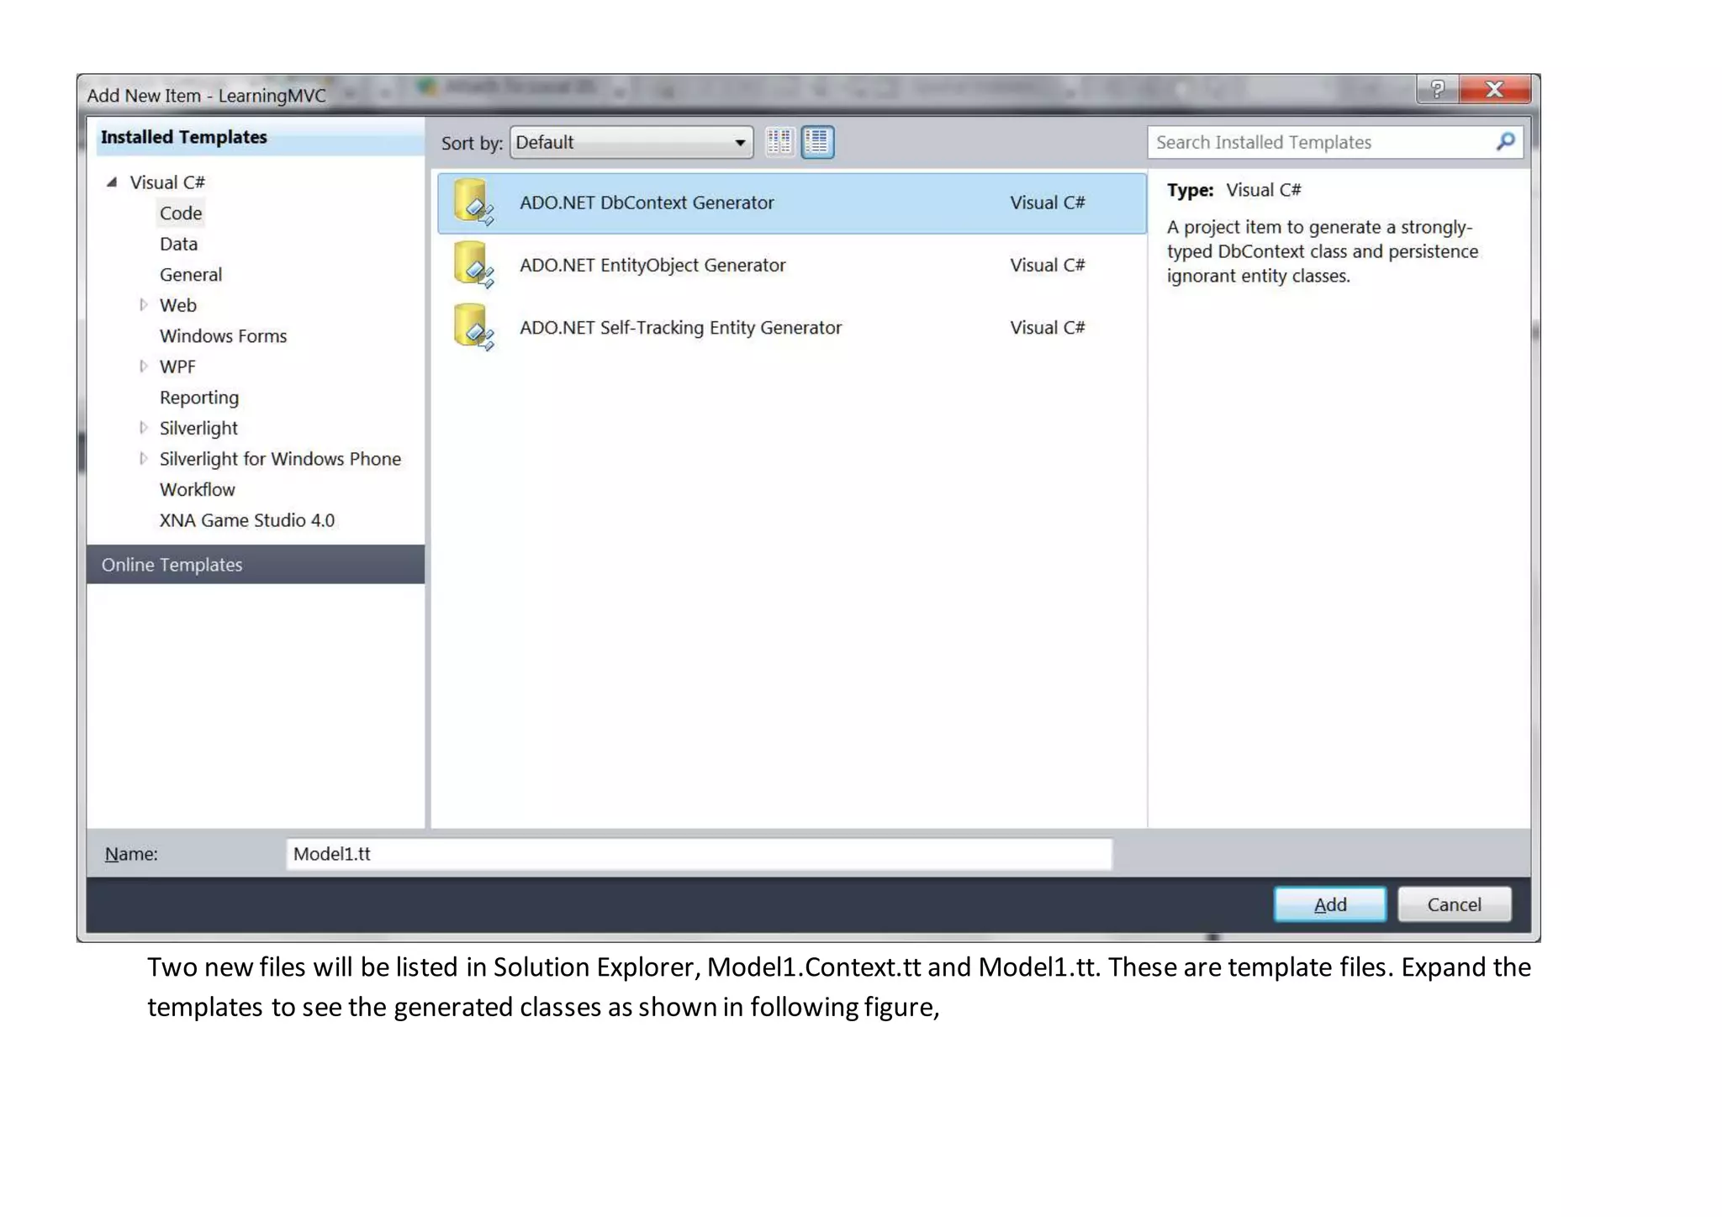Image resolution: width=1722 pixels, height=1217 pixels.
Task: Switch to small icons view
Action: pos(779,142)
